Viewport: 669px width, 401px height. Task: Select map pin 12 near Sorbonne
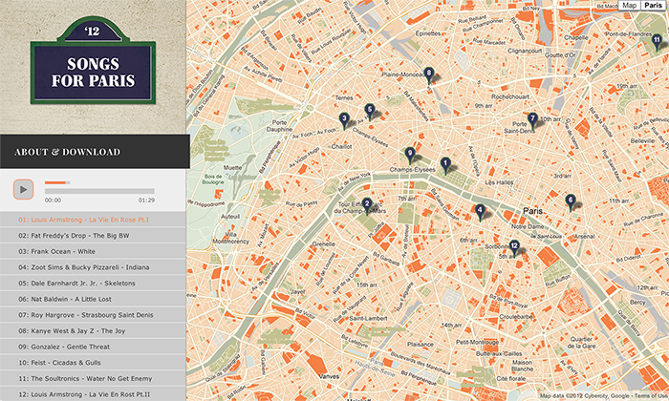point(514,247)
